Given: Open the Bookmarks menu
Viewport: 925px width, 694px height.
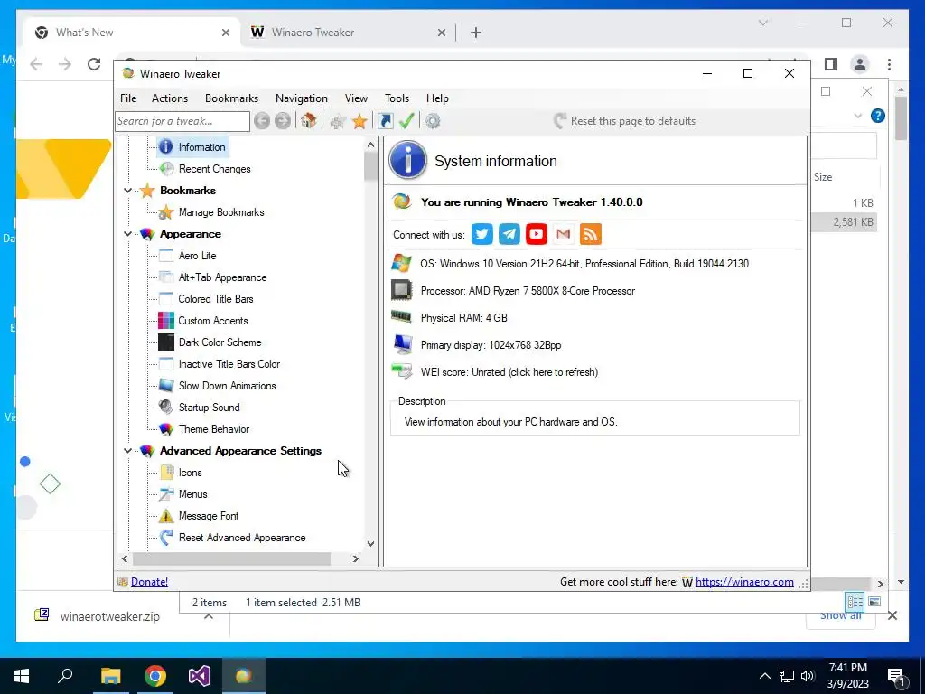Looking at the screenshot, I should pos(231,98).
